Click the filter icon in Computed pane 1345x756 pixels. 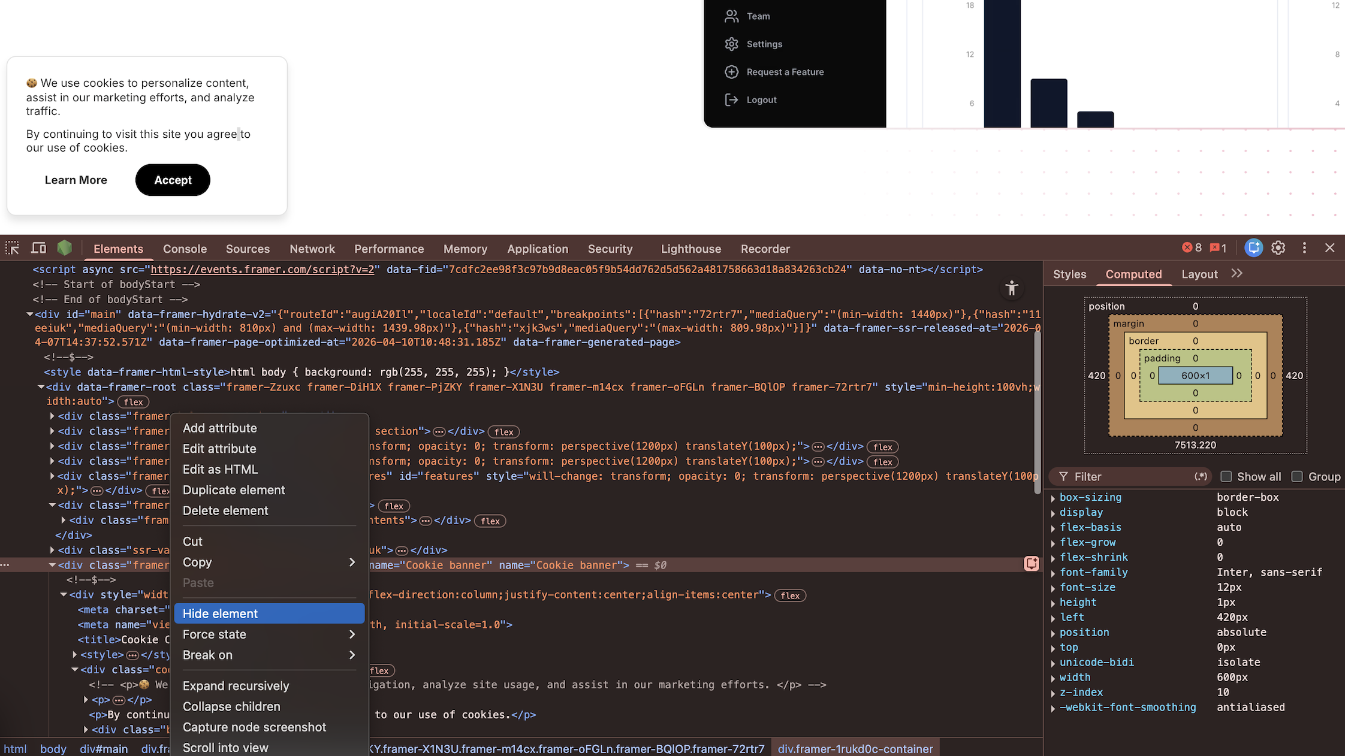tap(1064, 476)
